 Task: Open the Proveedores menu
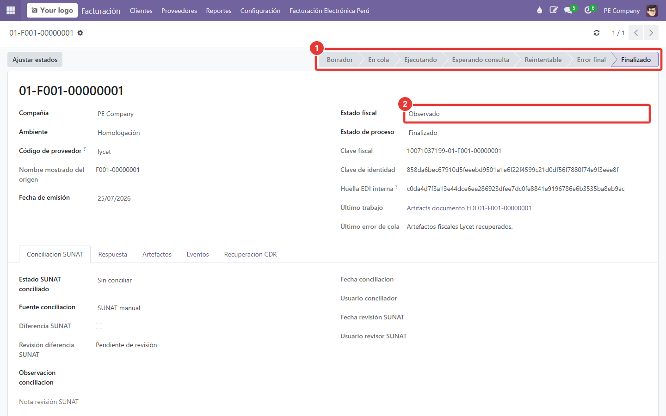[179, 11]
